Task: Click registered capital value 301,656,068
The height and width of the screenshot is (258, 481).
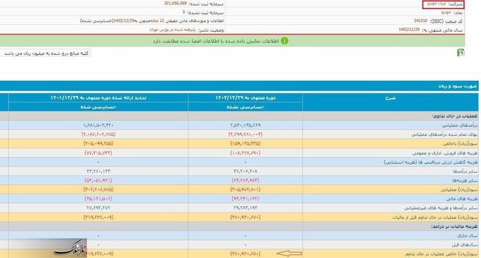Action: [175, 3]
